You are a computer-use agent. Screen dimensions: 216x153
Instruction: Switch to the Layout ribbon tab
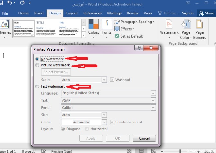(x=72, y=13)
